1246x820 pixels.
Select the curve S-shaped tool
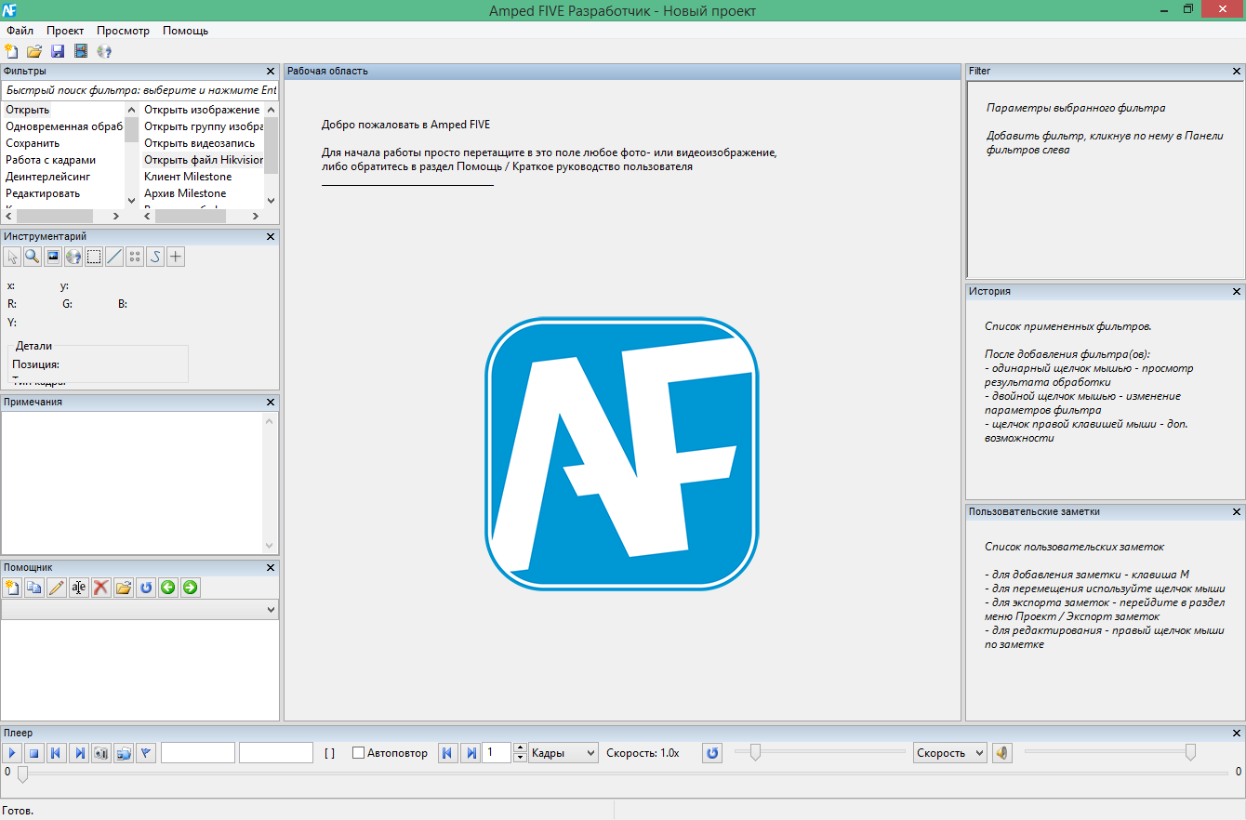[x=155, y=257]
